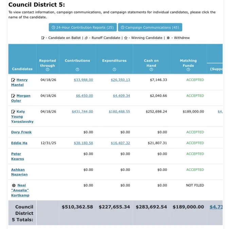The height and width of the screenshot is (229, 231).
Task: Open Eddie Ha candidate page
Action: pyautogui.click(x=19, y=143)
